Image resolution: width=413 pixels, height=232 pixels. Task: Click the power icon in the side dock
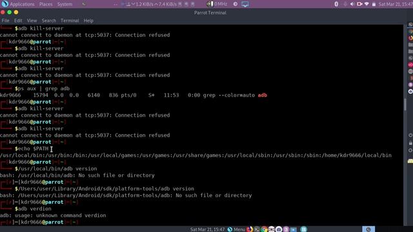tap(410, 135)
